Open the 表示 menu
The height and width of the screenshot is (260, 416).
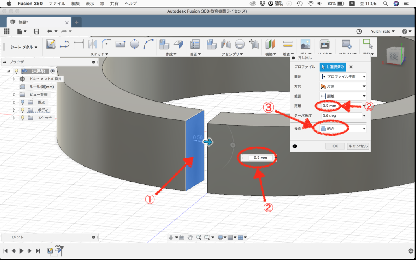(90, 3)
